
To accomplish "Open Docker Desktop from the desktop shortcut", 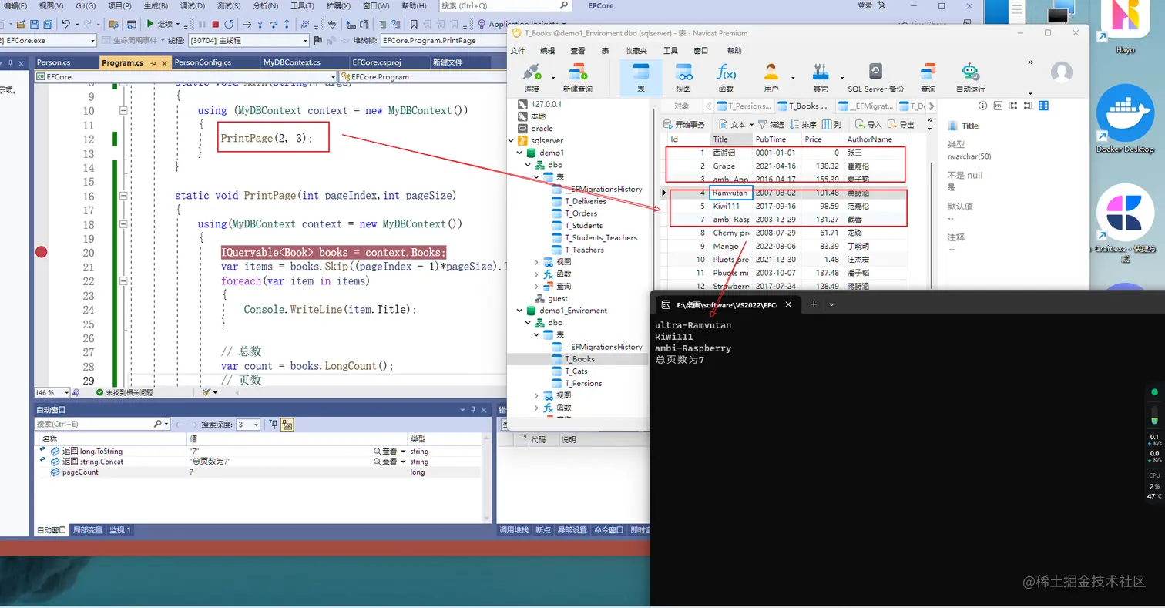I will tap(1124, 120).
